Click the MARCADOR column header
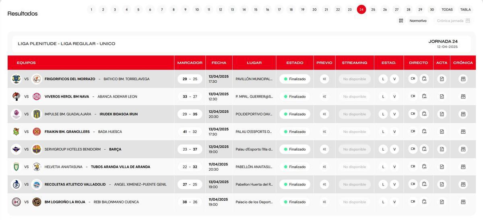The width and height of the screenshot is (483, 220). (x=190, y=63)
